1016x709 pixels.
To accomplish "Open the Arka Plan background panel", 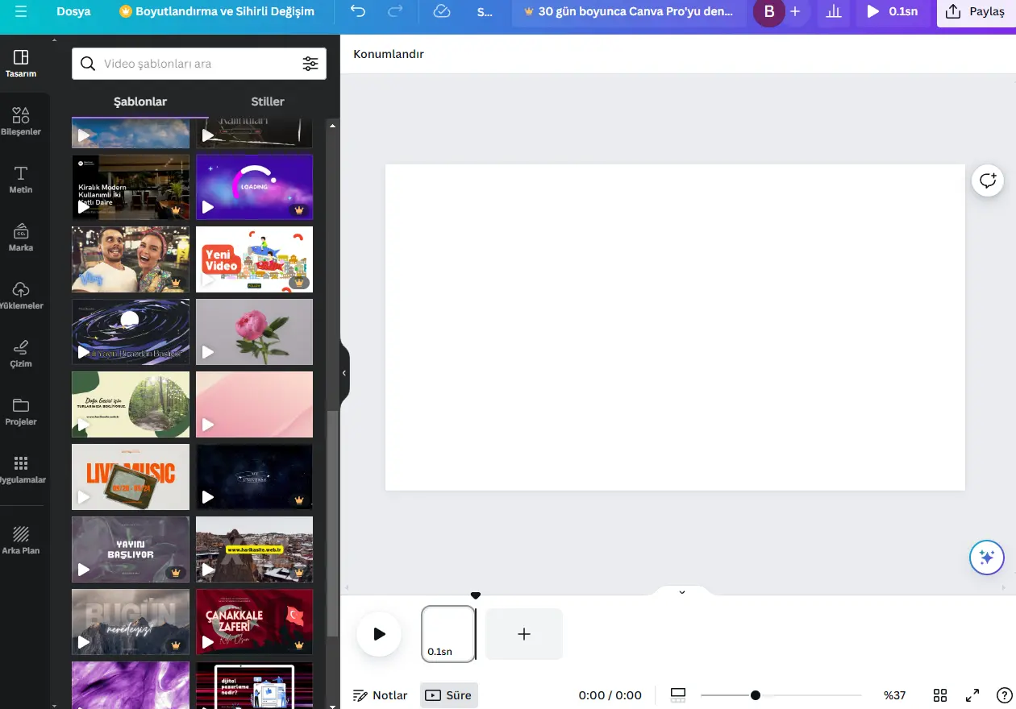I will tap(21, 540).
